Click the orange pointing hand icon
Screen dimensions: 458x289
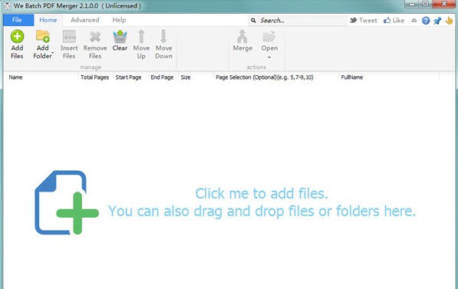click(449, 21)
